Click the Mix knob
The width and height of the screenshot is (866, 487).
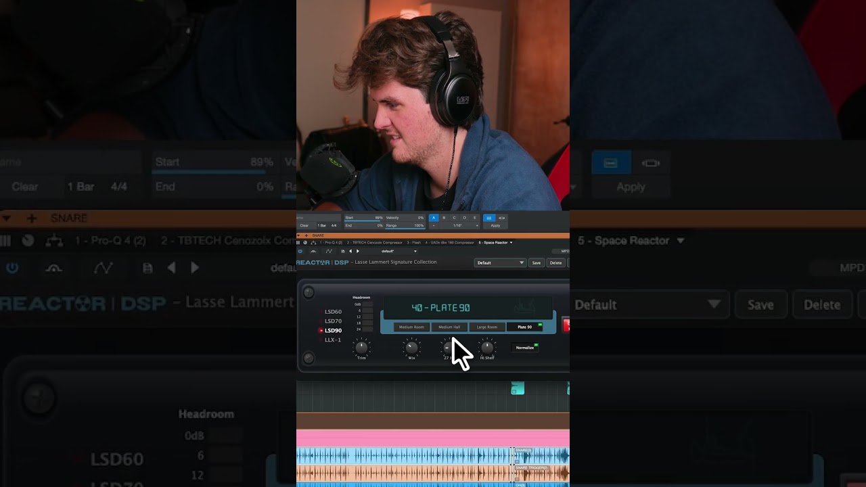(411, 348)
